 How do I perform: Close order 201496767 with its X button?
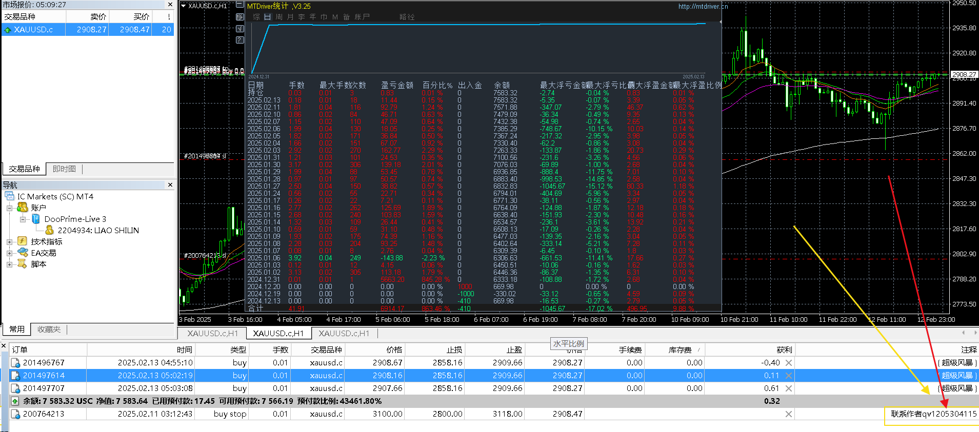pyautogui.click(x=789, y=363)
